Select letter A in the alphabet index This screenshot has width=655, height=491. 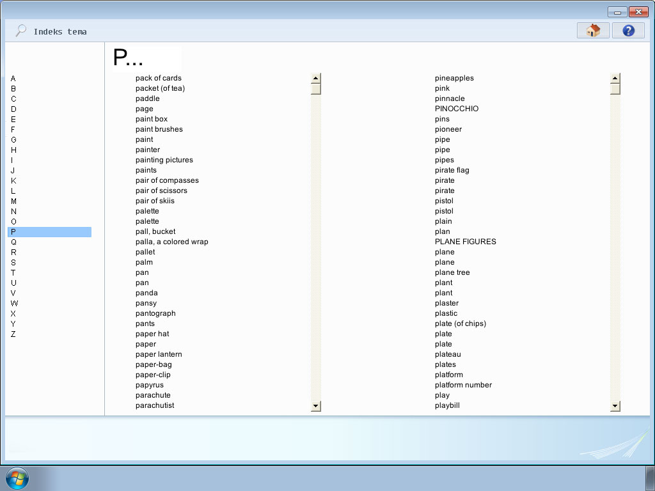[x=13, y=79]
